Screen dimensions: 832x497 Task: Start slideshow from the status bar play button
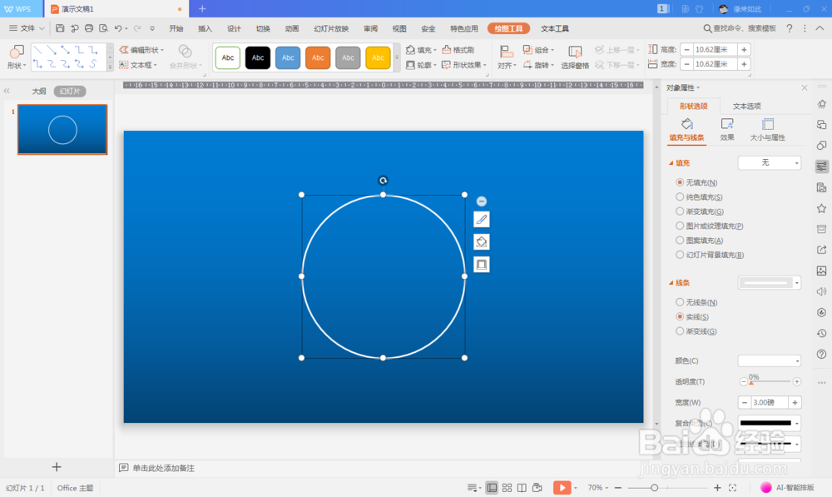[x=563, y=487]
